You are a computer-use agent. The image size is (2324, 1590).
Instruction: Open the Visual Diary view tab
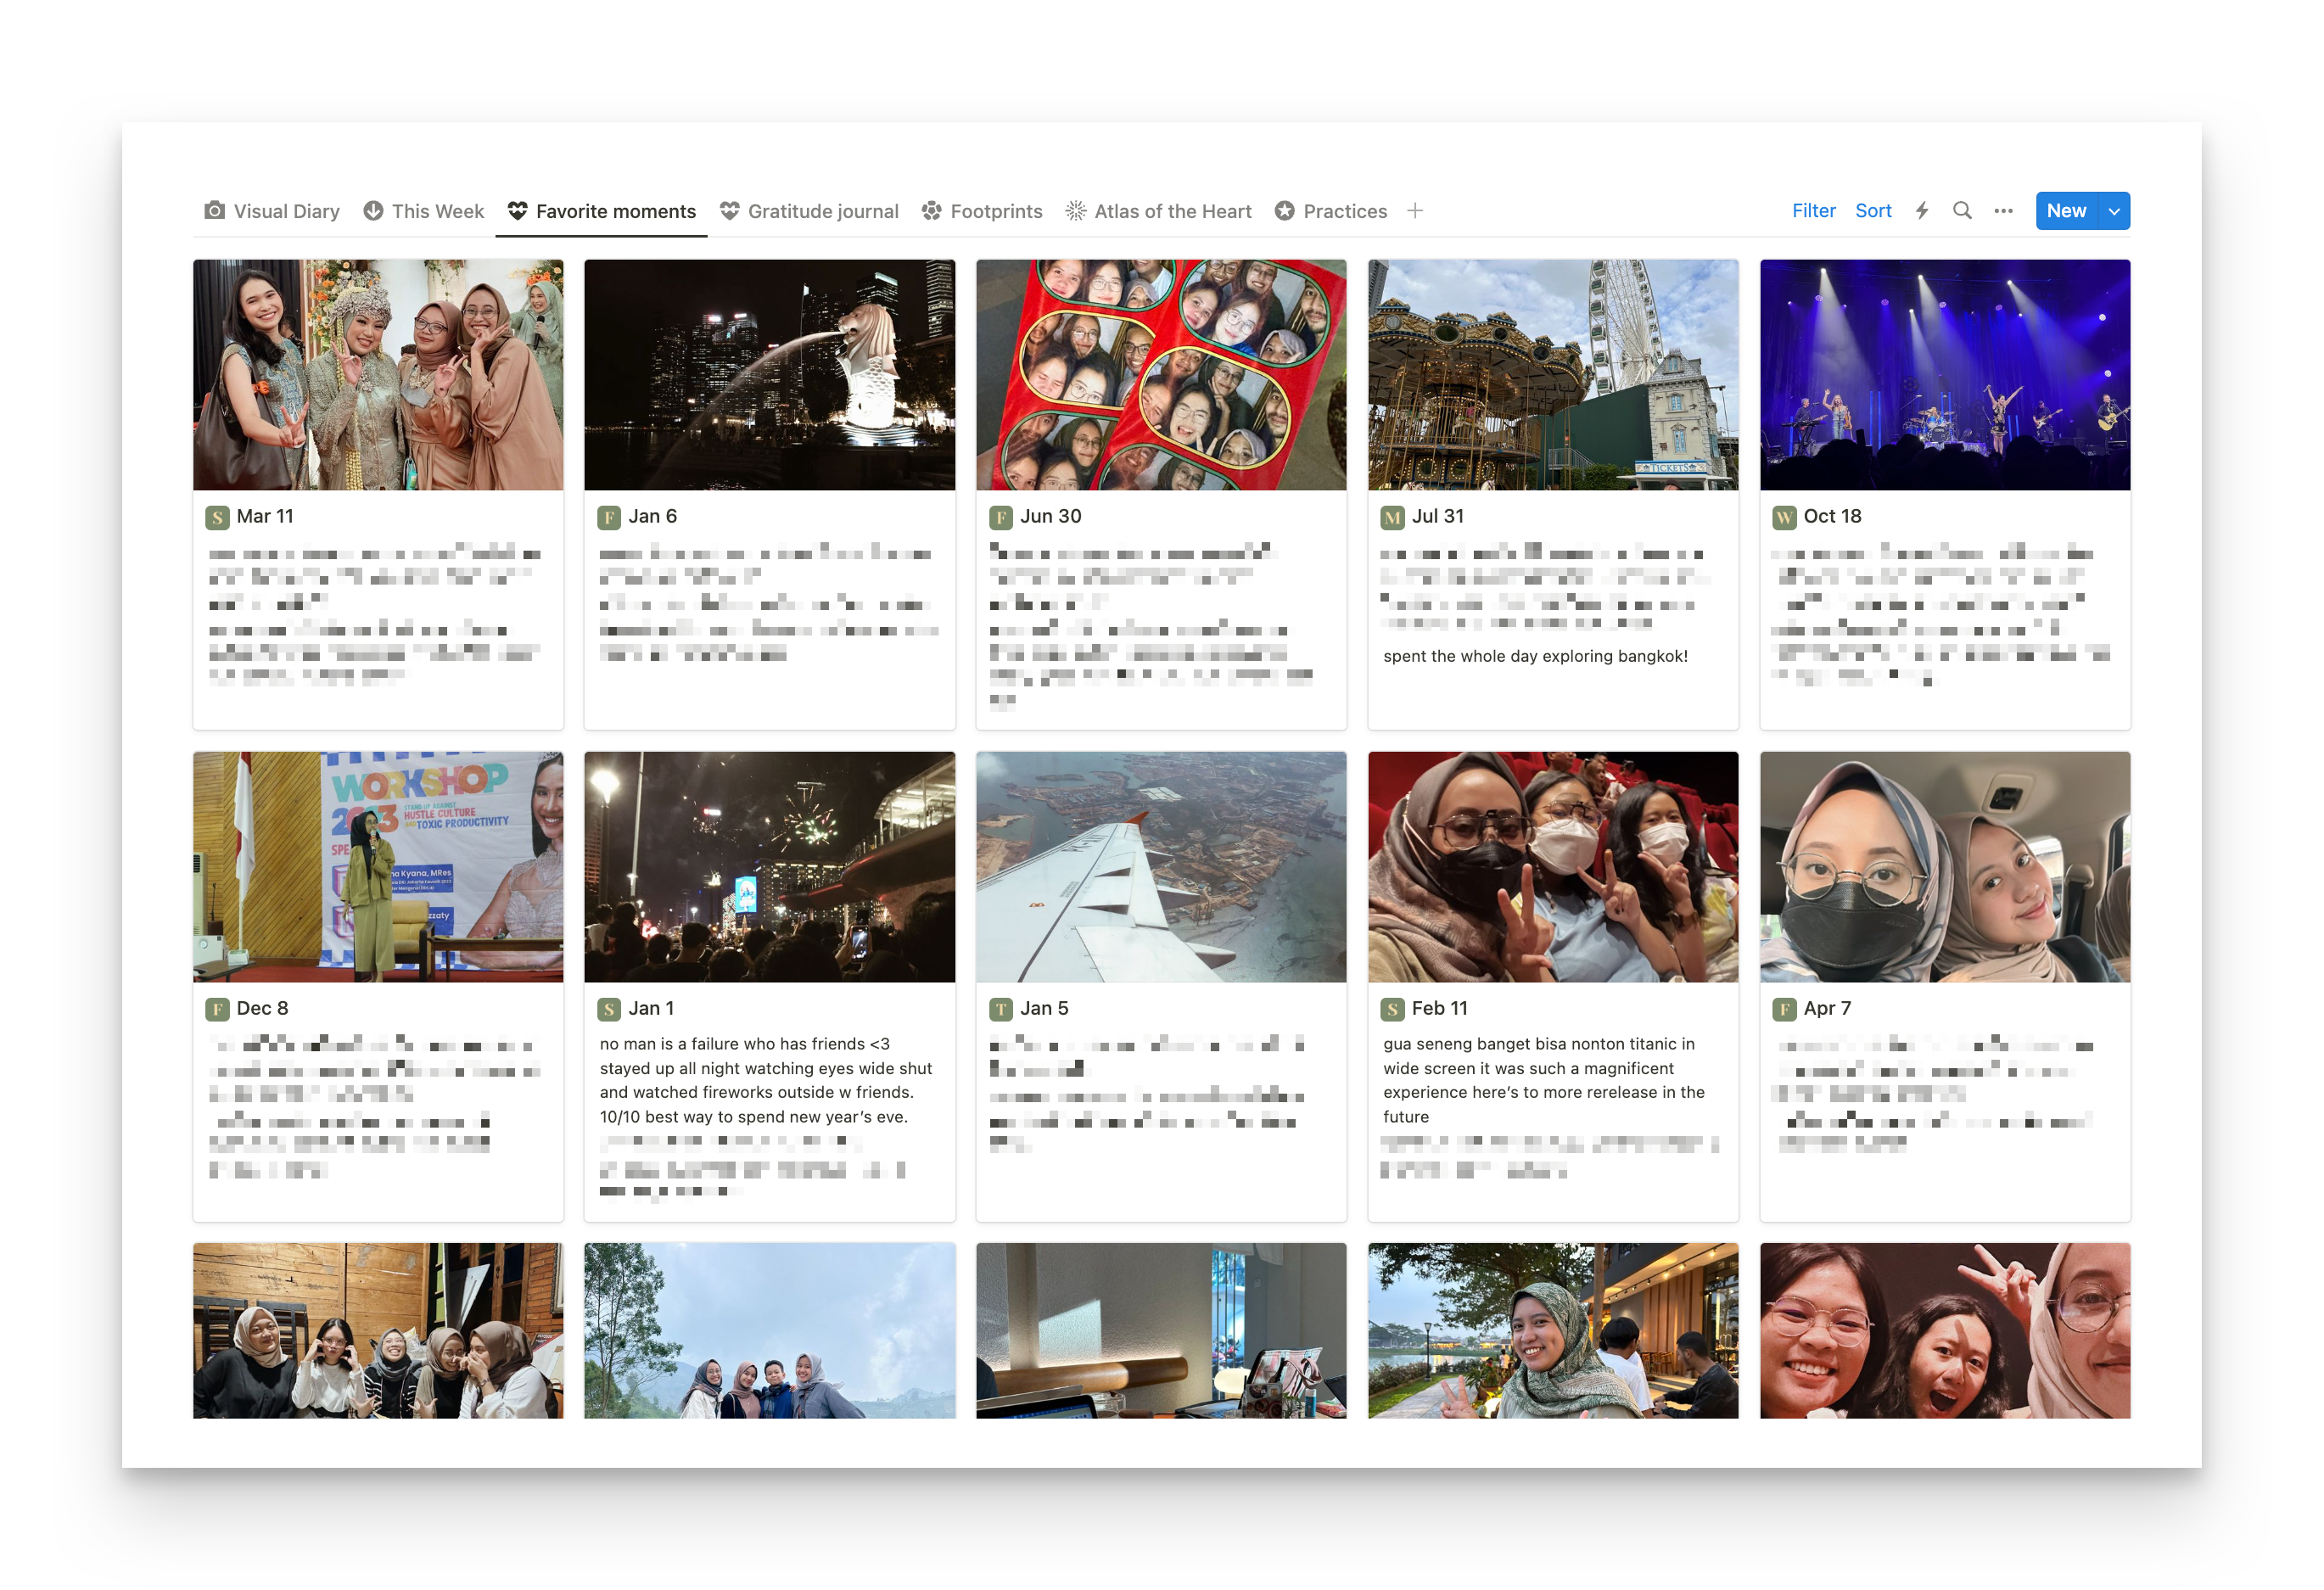[x=272, y=211]
